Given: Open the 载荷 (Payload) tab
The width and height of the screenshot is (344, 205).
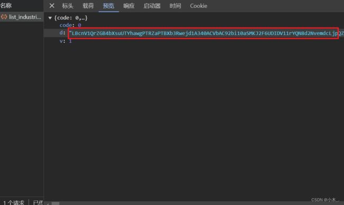Looking at the screenshot, I should [x=88, y=6].
